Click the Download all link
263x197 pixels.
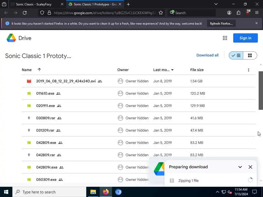208,55
